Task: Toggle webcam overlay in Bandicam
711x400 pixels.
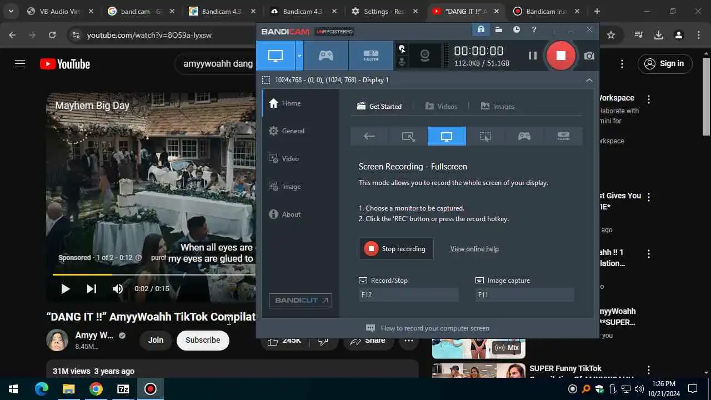Action: [425, 56]
